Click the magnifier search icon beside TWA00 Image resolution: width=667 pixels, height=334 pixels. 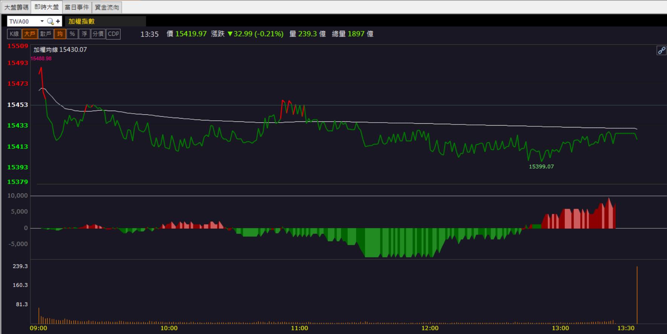tap(50, 21)
